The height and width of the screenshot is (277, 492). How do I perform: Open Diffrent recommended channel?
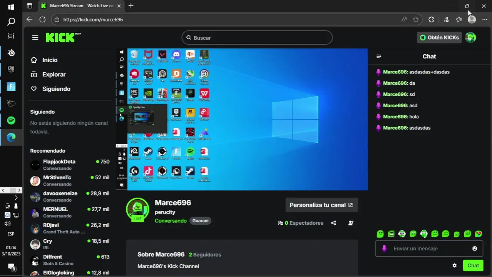click(70, 260)
